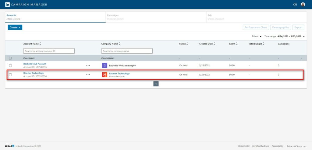Click the LinkedIn footer logo
The height and width of the screenshot is (150, 312).
(9, 146)
